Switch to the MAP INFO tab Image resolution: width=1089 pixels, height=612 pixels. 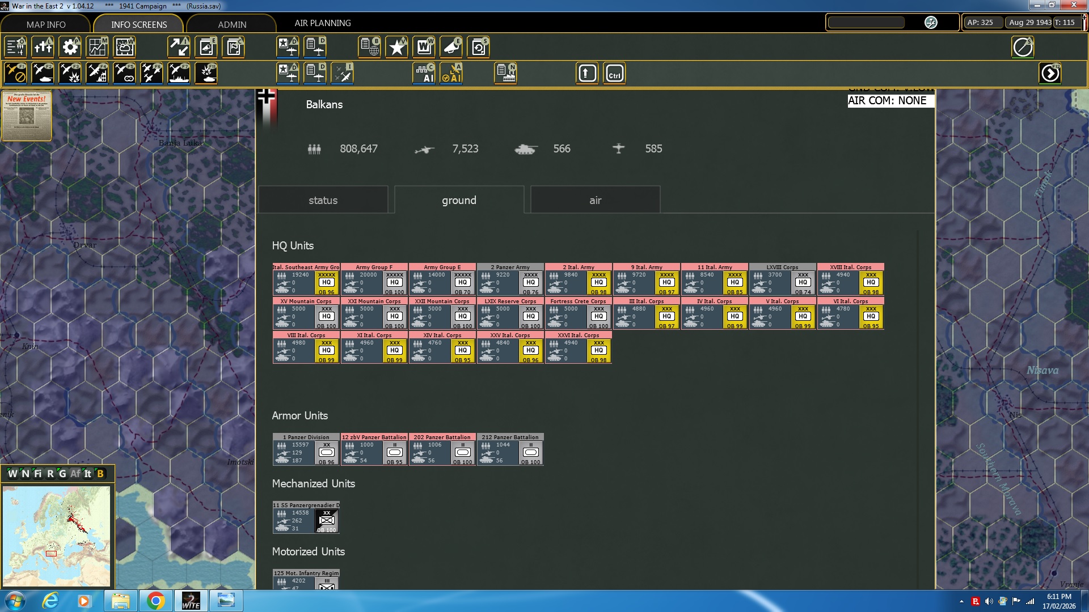(x=46, y=24)
